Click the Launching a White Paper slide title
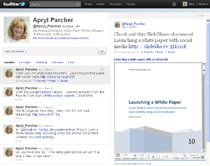 tap(155, 102)
